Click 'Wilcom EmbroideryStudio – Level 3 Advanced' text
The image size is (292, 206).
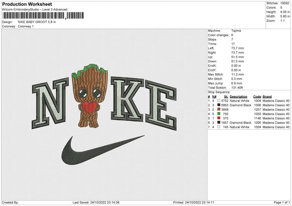pyautogui.click(x=35, y=10)
